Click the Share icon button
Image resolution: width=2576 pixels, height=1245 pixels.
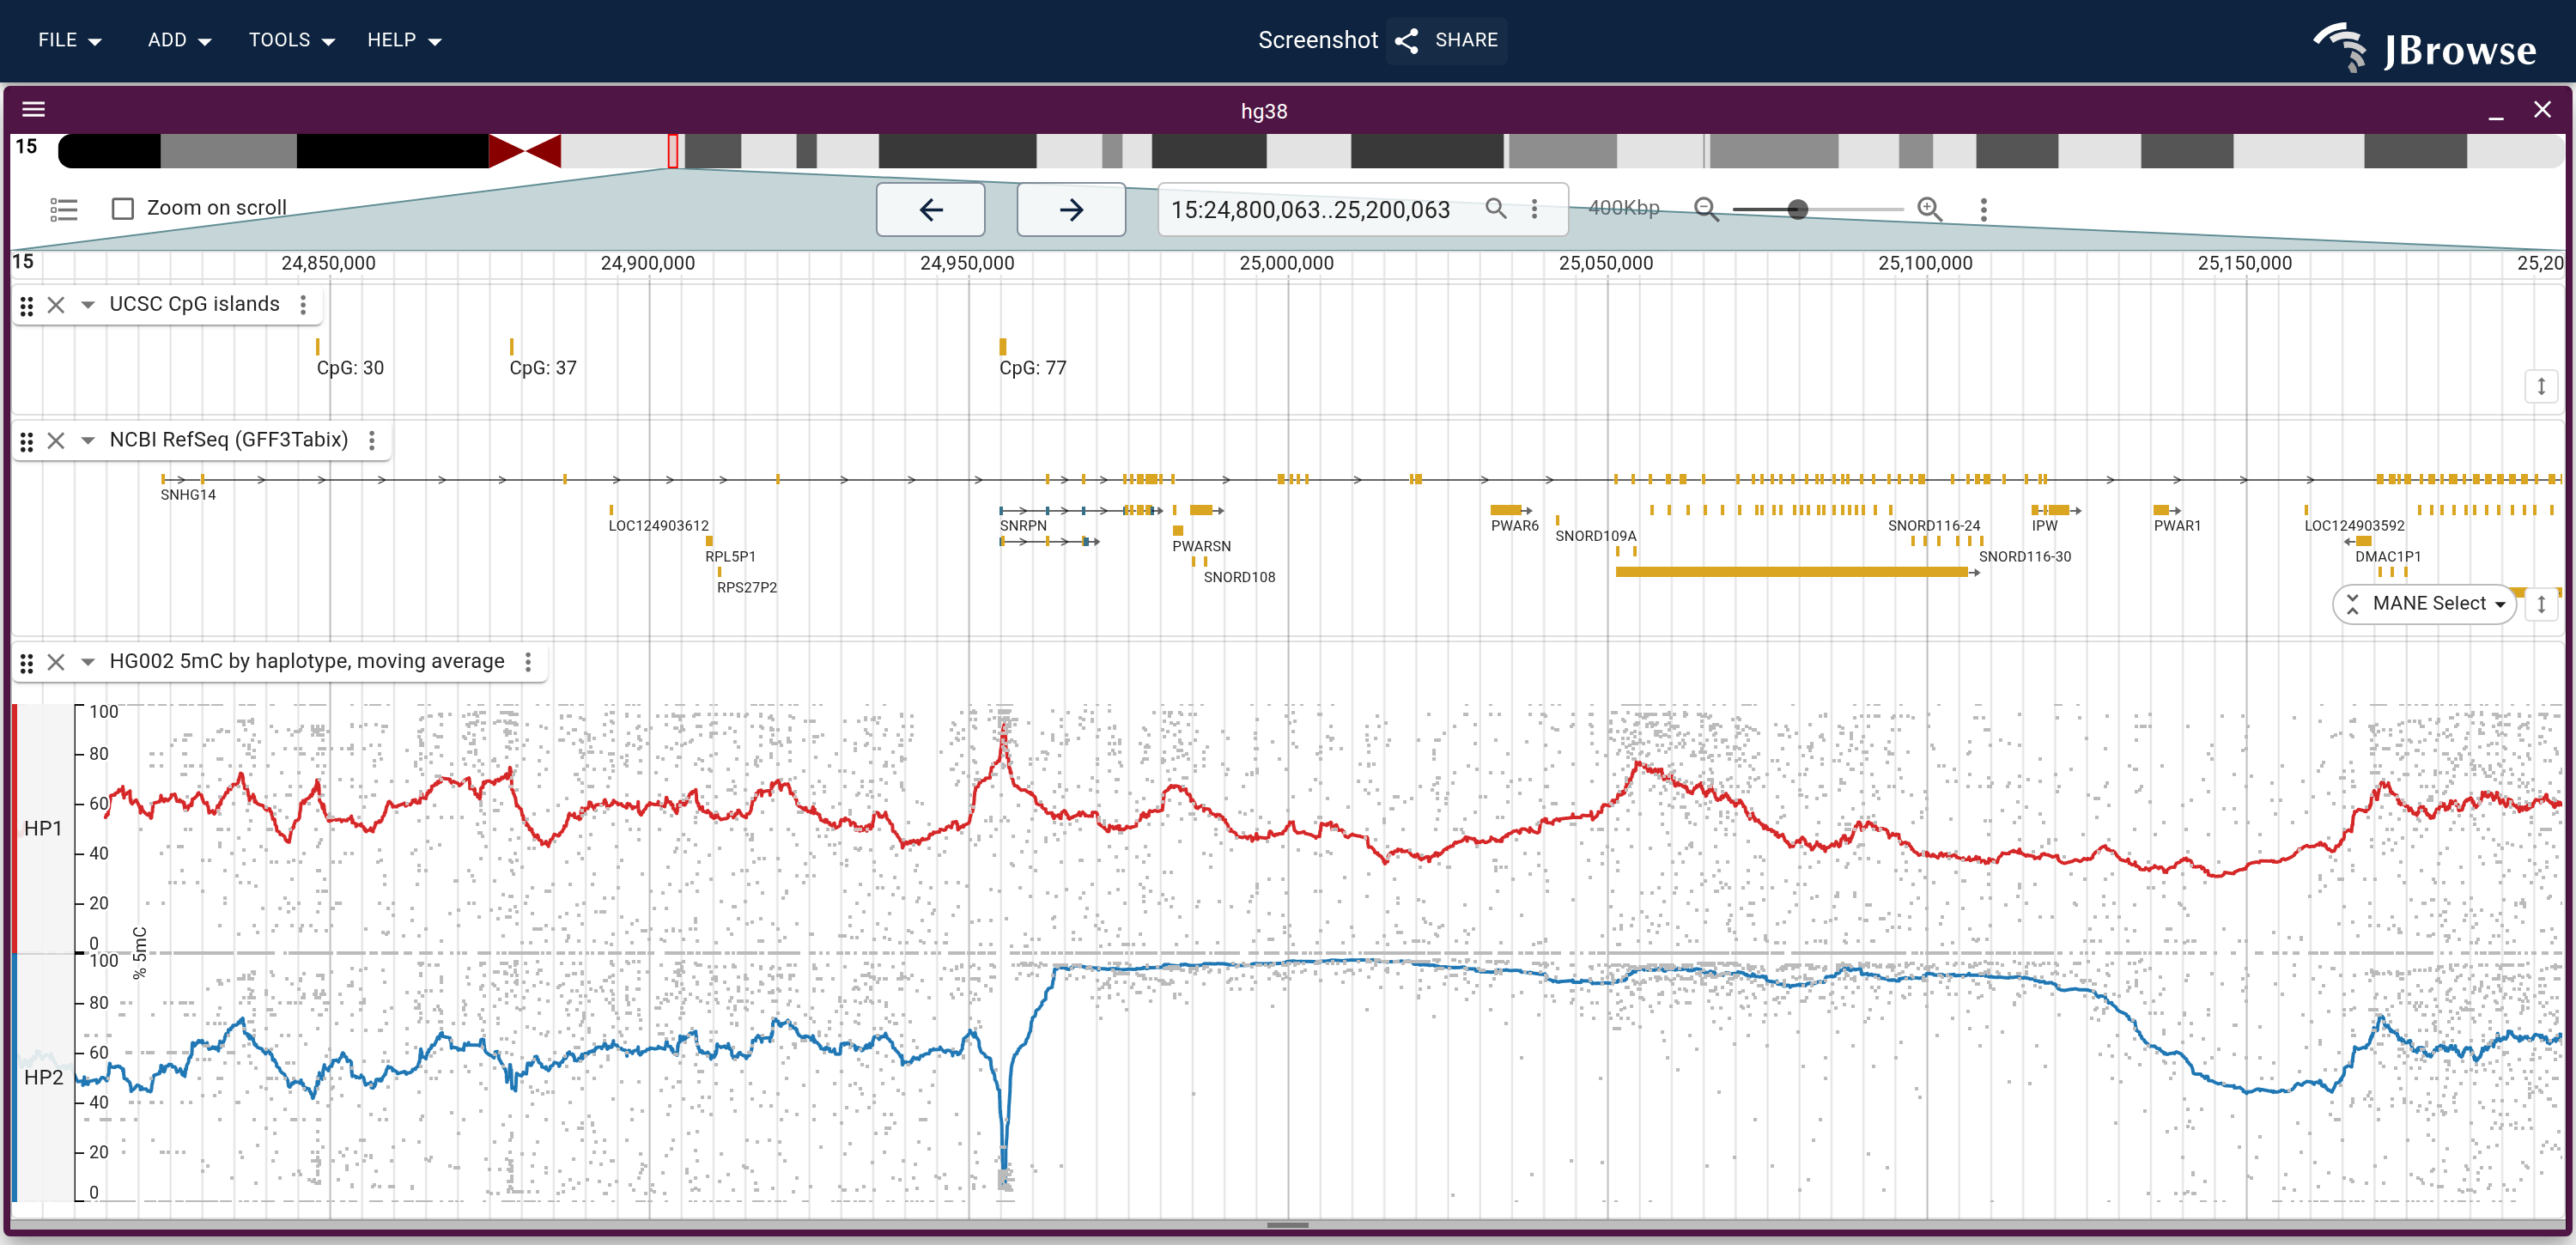tap(1447, 40)
